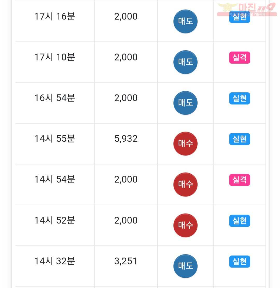This screenshot has width=280, height=288.
Task: Select the 매도 circle in 14시 32분 row
Action: [x=185, y=266]
